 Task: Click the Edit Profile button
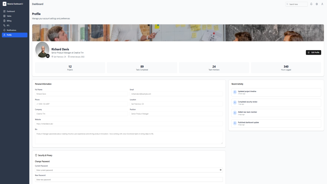313,52
